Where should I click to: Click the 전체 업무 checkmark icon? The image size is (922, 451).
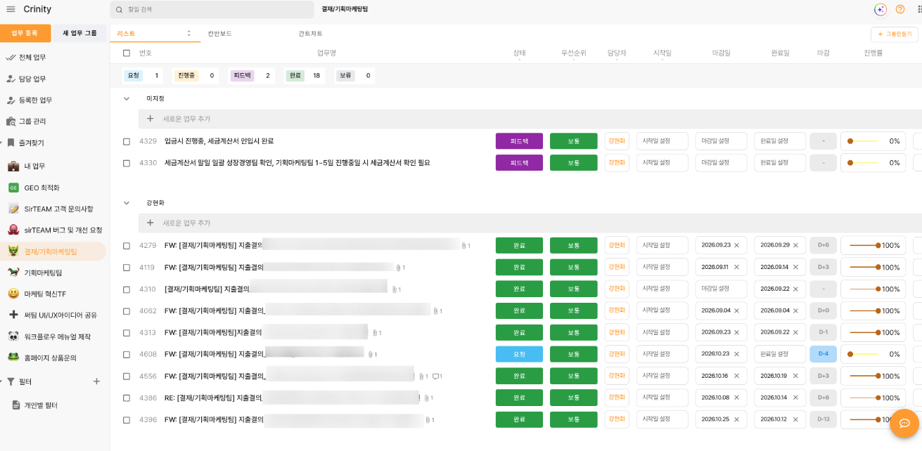11,57
